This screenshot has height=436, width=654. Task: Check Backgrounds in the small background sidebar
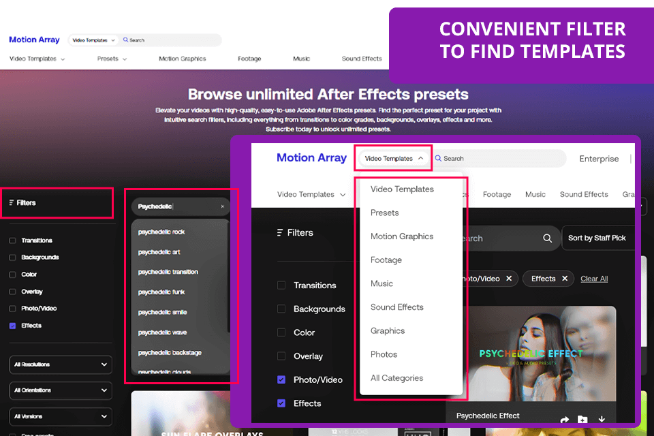point(12,258)
